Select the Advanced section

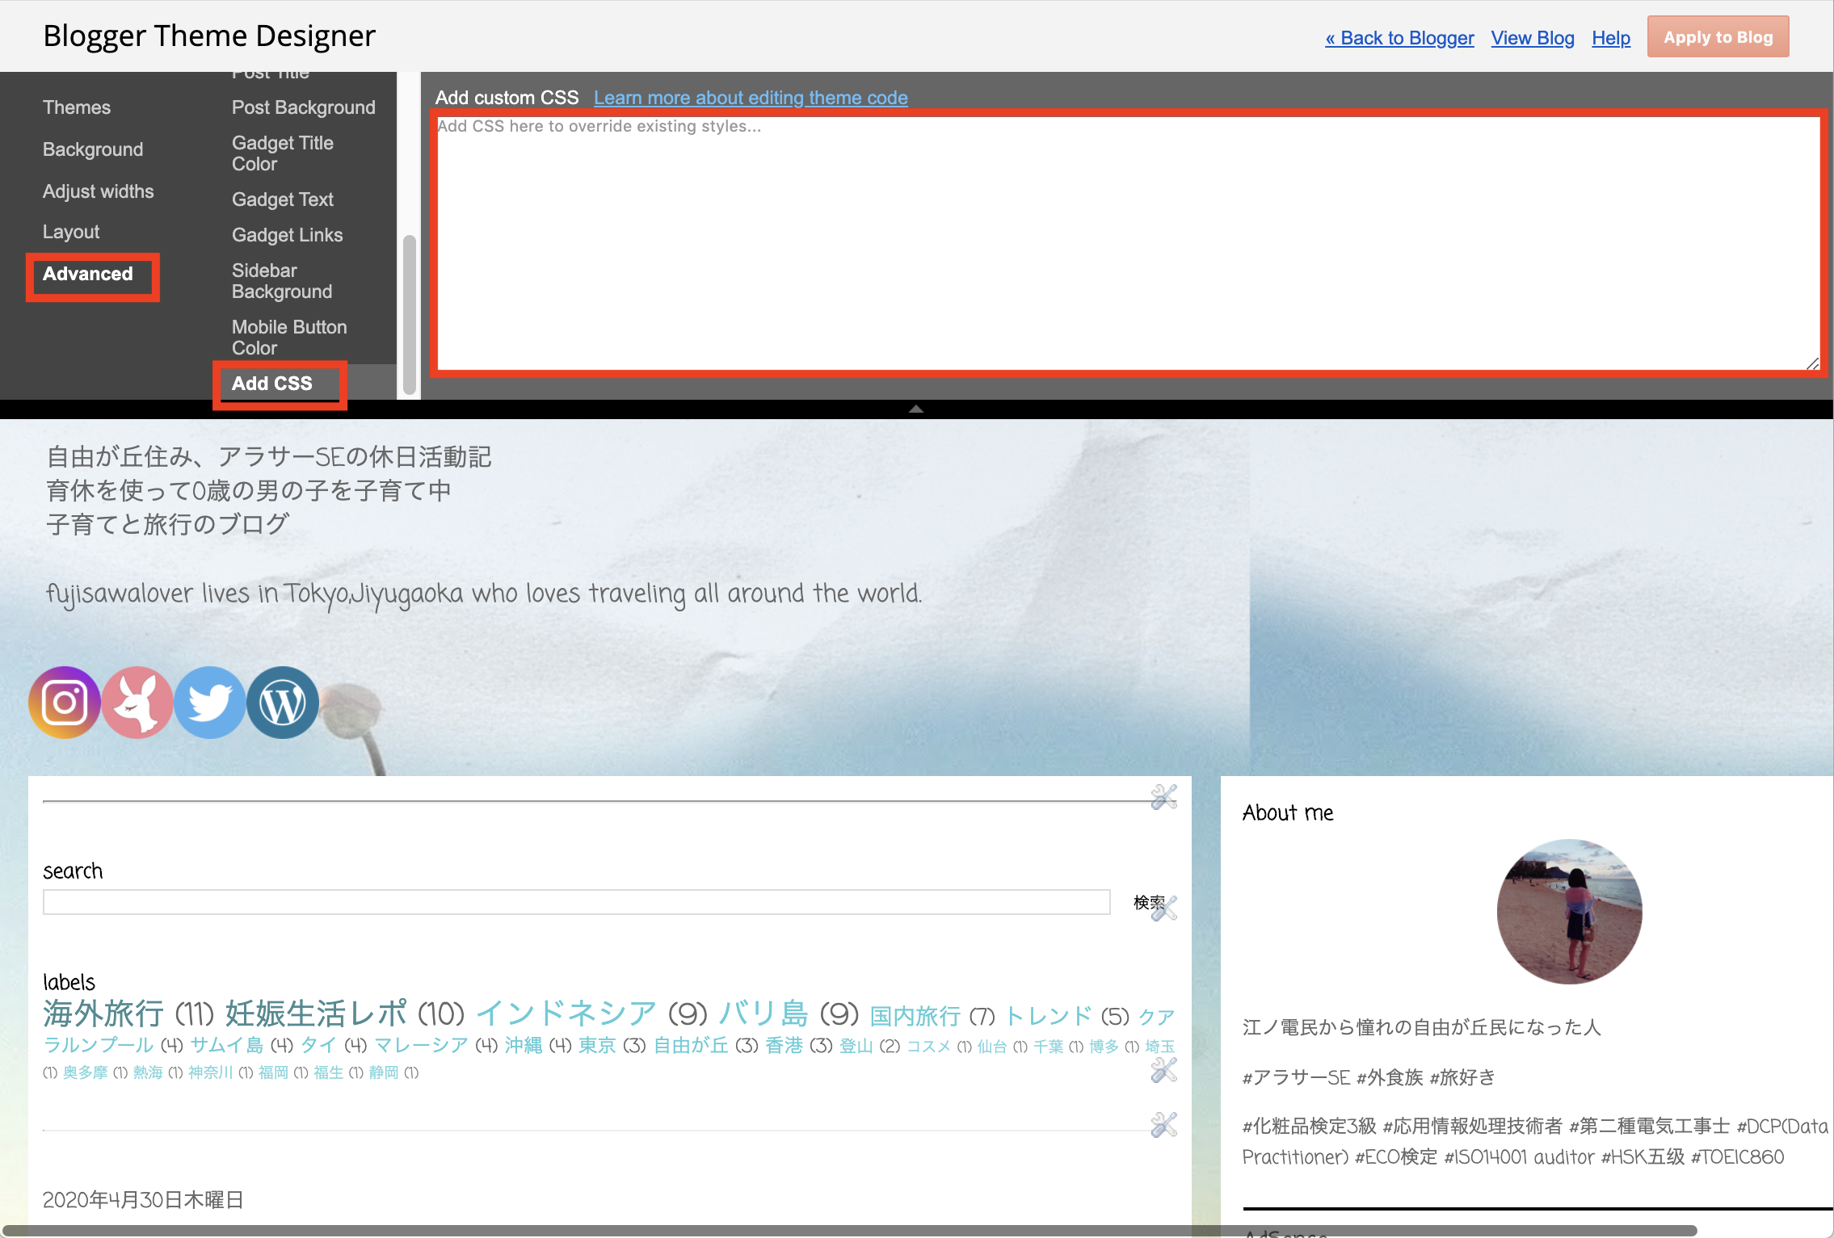[88, 274]
